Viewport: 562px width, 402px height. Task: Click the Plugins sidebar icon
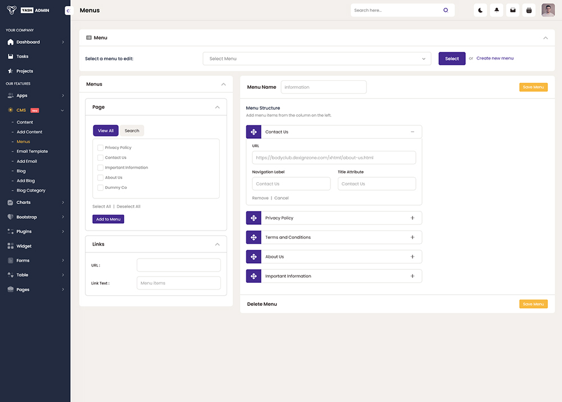coord(10,231)
